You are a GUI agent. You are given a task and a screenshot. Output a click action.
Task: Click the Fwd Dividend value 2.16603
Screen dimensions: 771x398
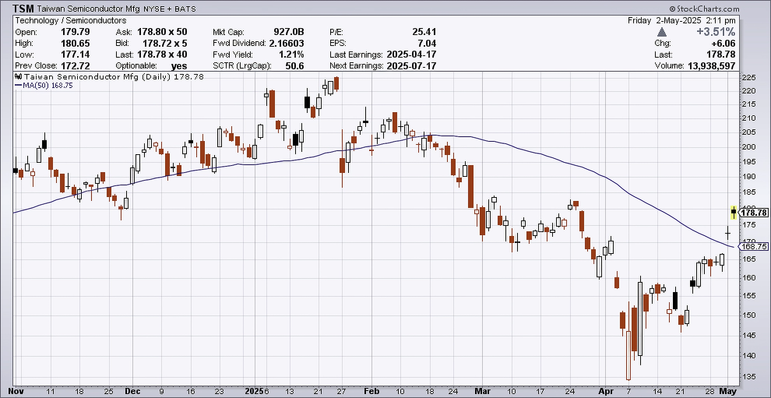coord(287,43)
